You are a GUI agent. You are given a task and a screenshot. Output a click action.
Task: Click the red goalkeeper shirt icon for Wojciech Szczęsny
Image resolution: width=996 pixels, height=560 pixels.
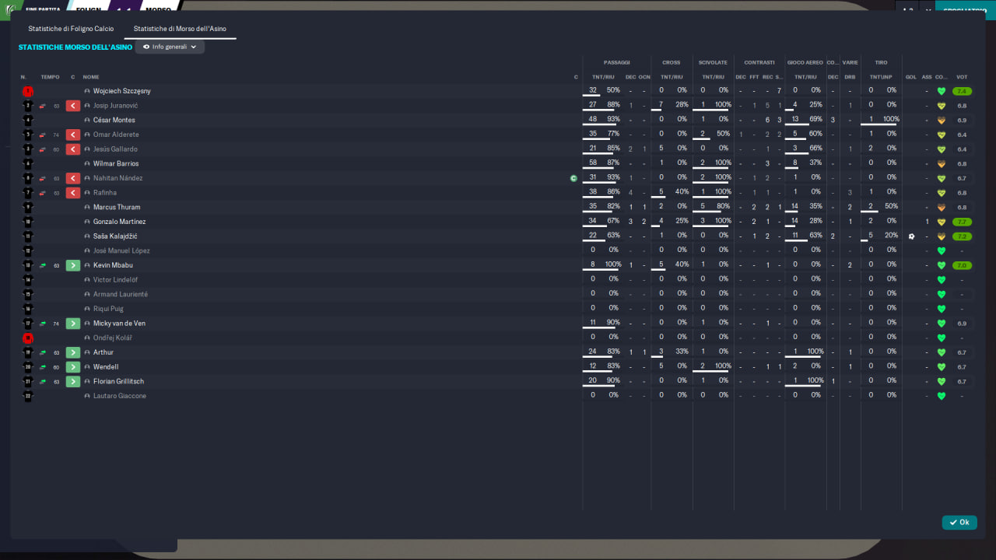[28, 91]
